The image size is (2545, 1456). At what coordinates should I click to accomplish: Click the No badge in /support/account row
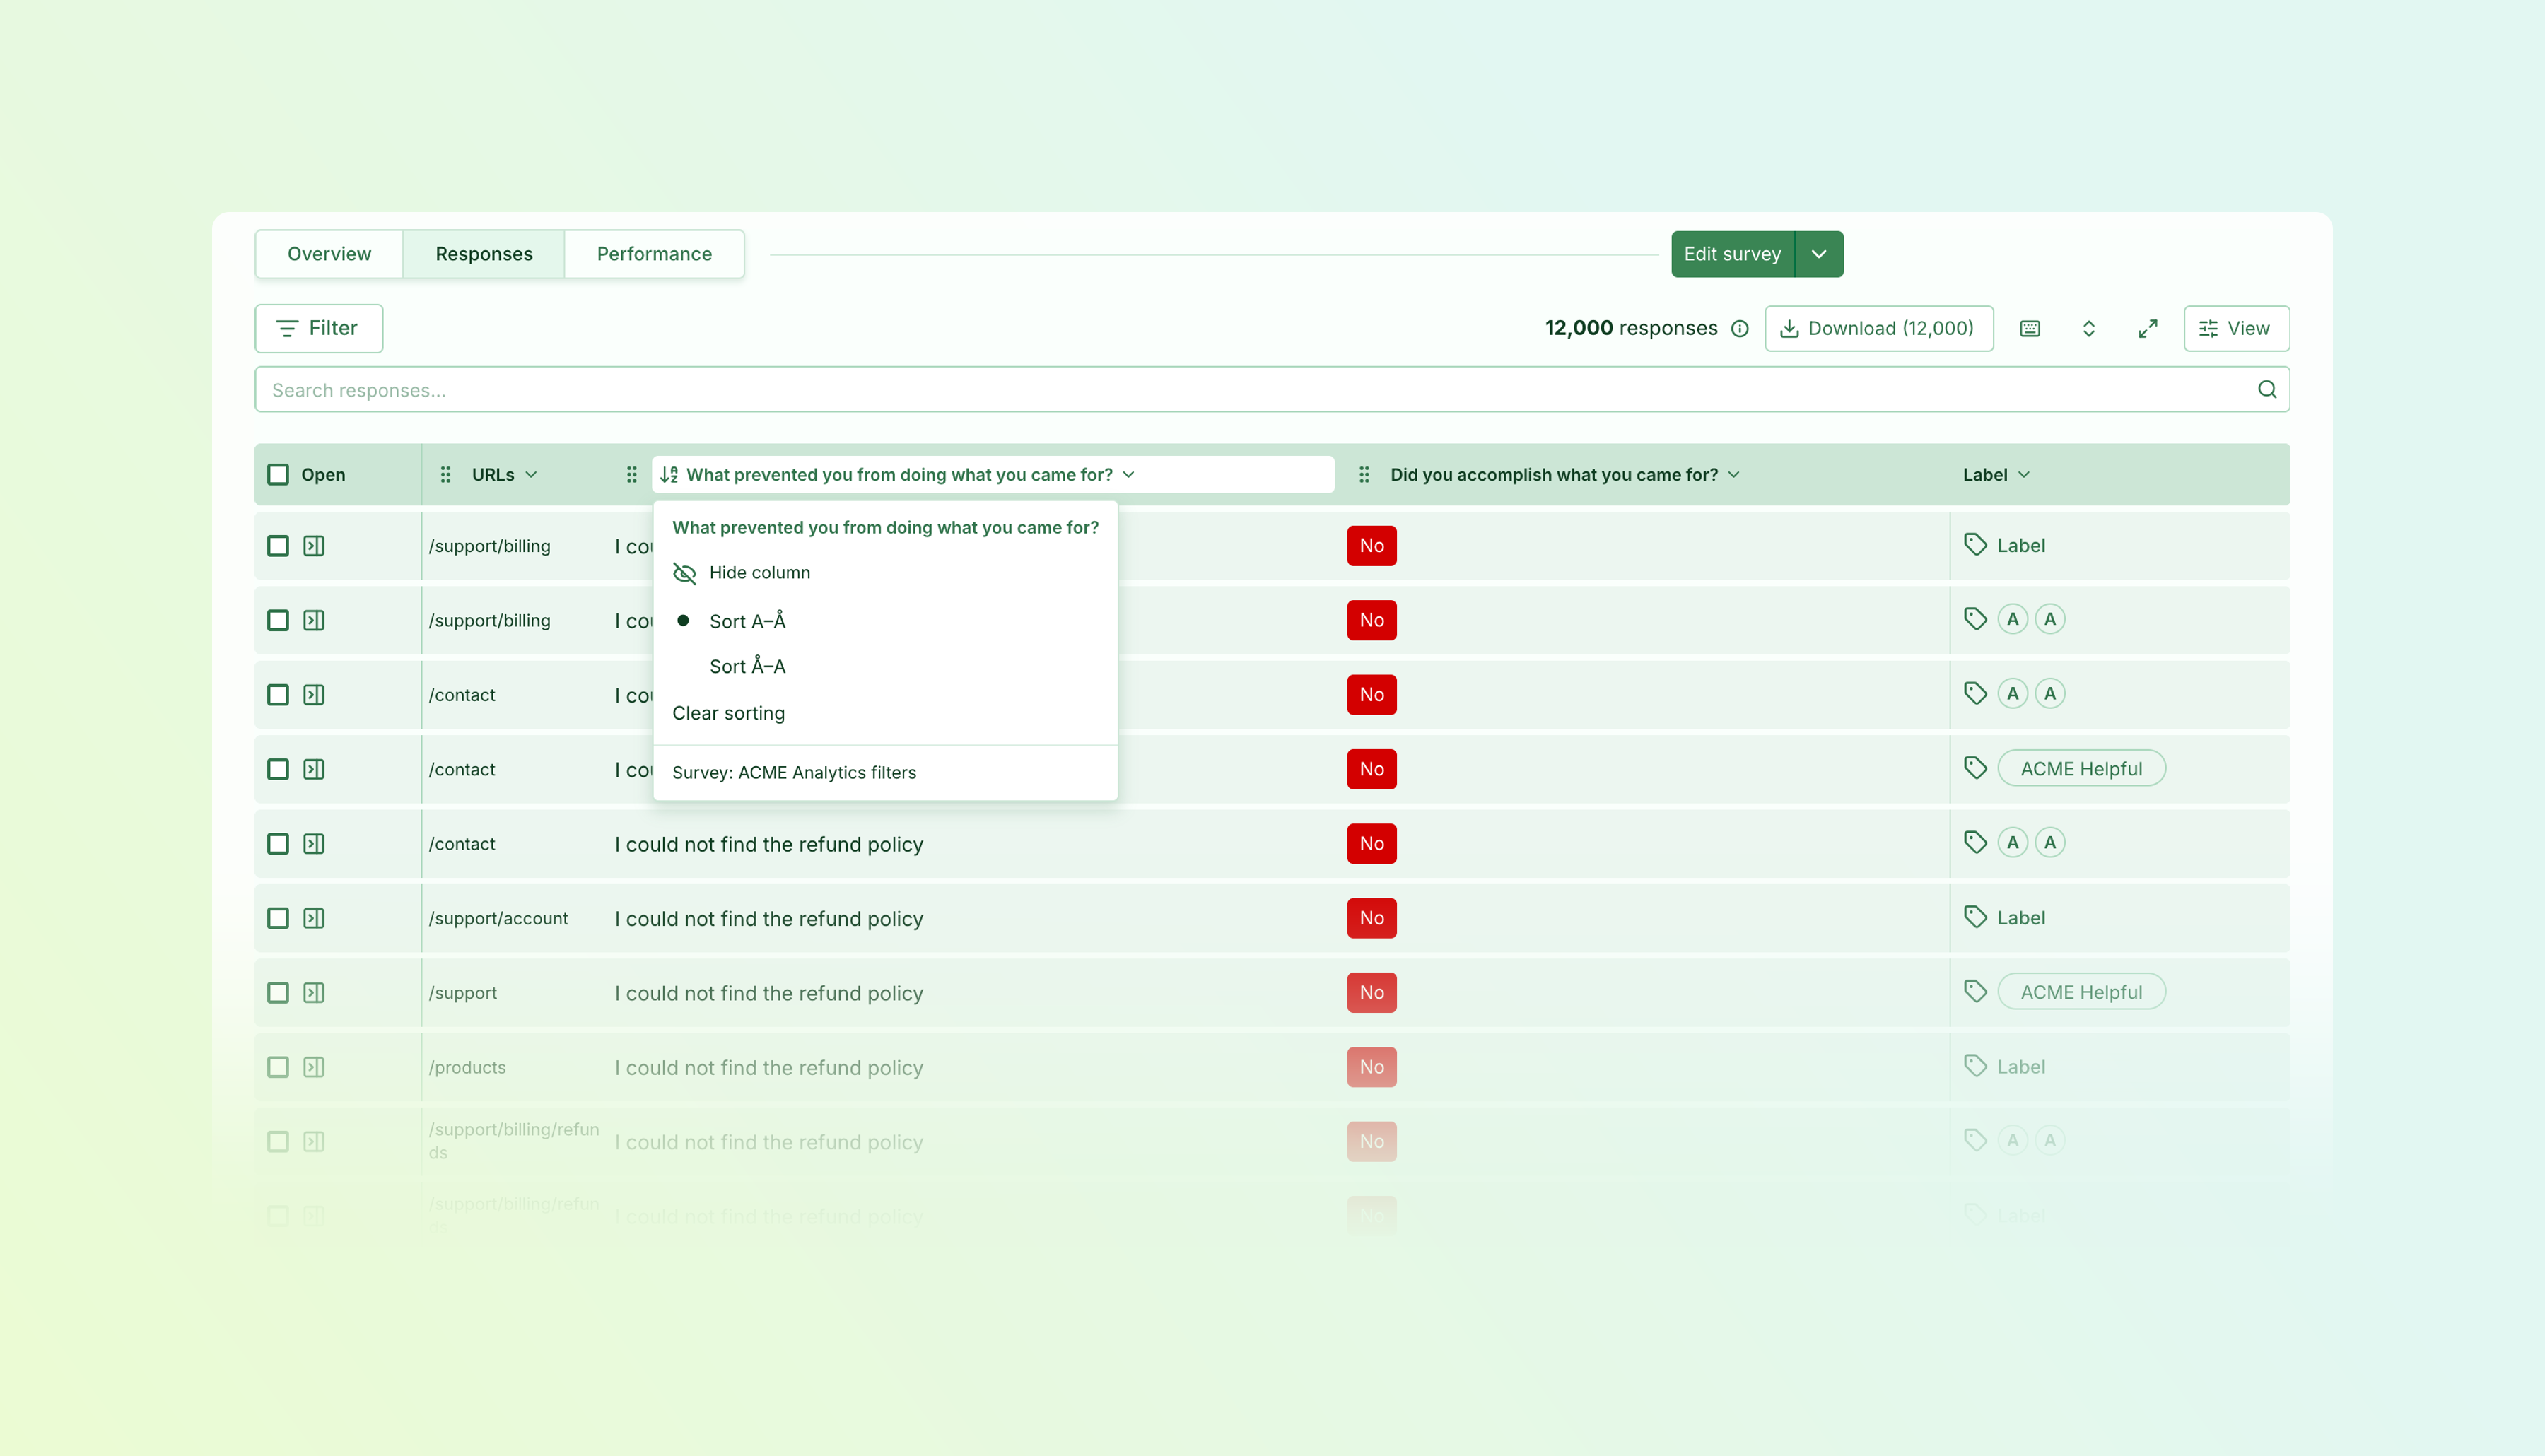pos(1371,917)
